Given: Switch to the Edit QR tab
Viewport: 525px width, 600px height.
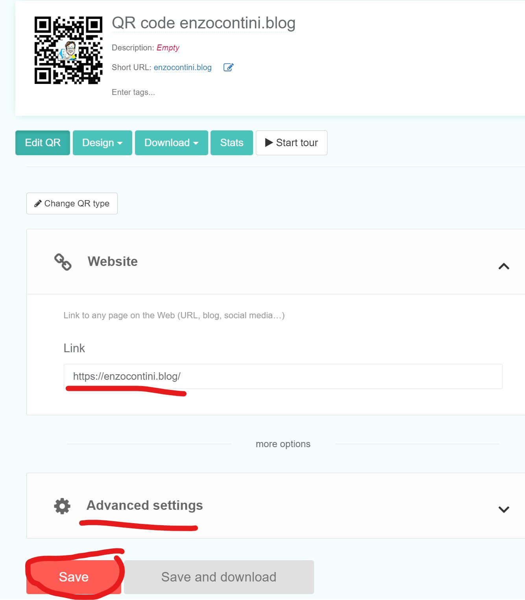Looking at the screenshot, I should (x=43, y=143).
